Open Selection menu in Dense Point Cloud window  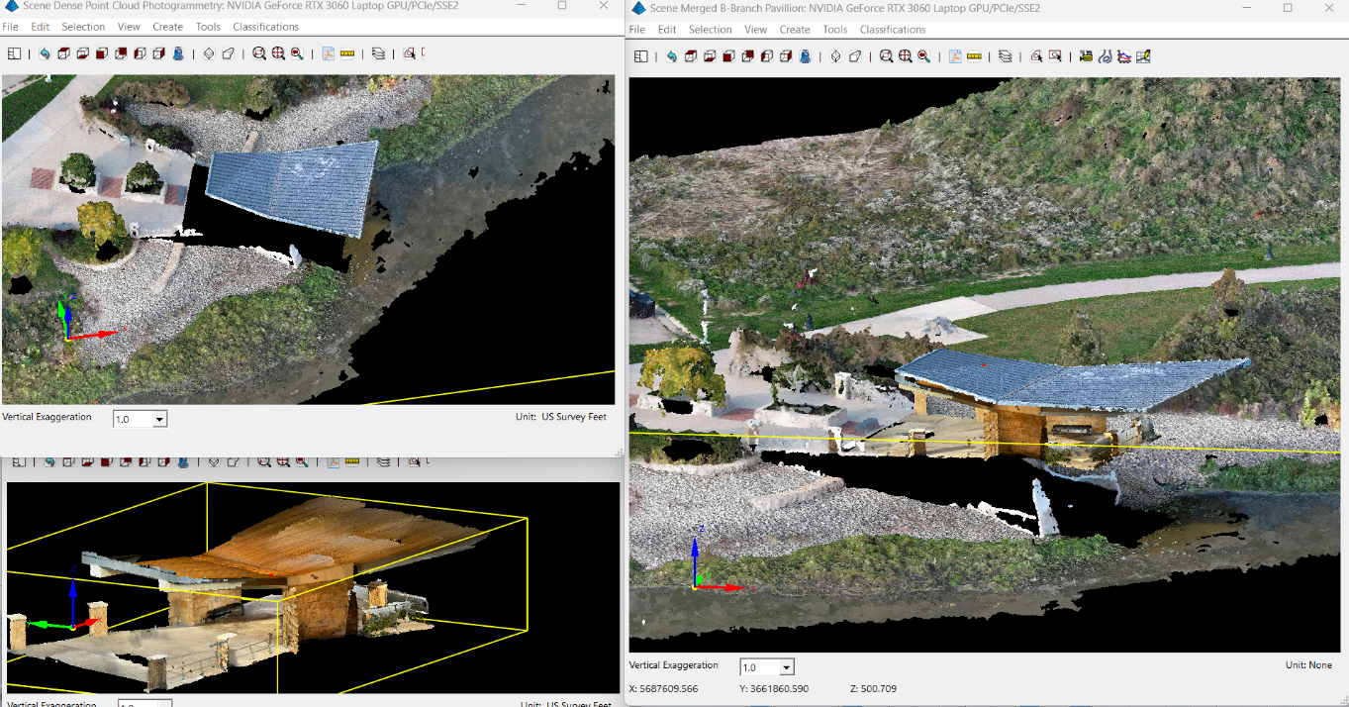[83, 27]
